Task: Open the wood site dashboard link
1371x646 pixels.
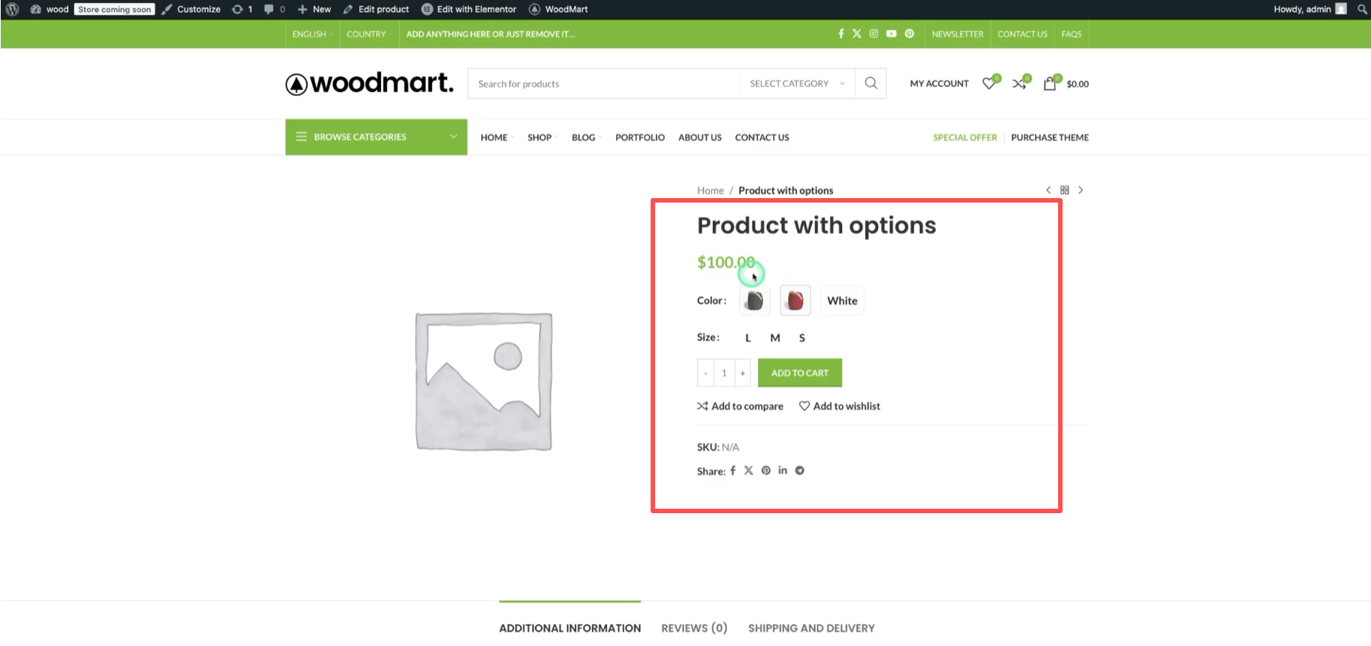Action: point(50,9)
